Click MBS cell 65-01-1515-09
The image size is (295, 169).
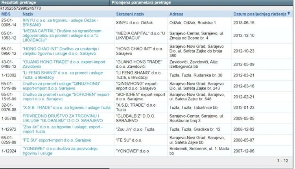coord(9,97)
